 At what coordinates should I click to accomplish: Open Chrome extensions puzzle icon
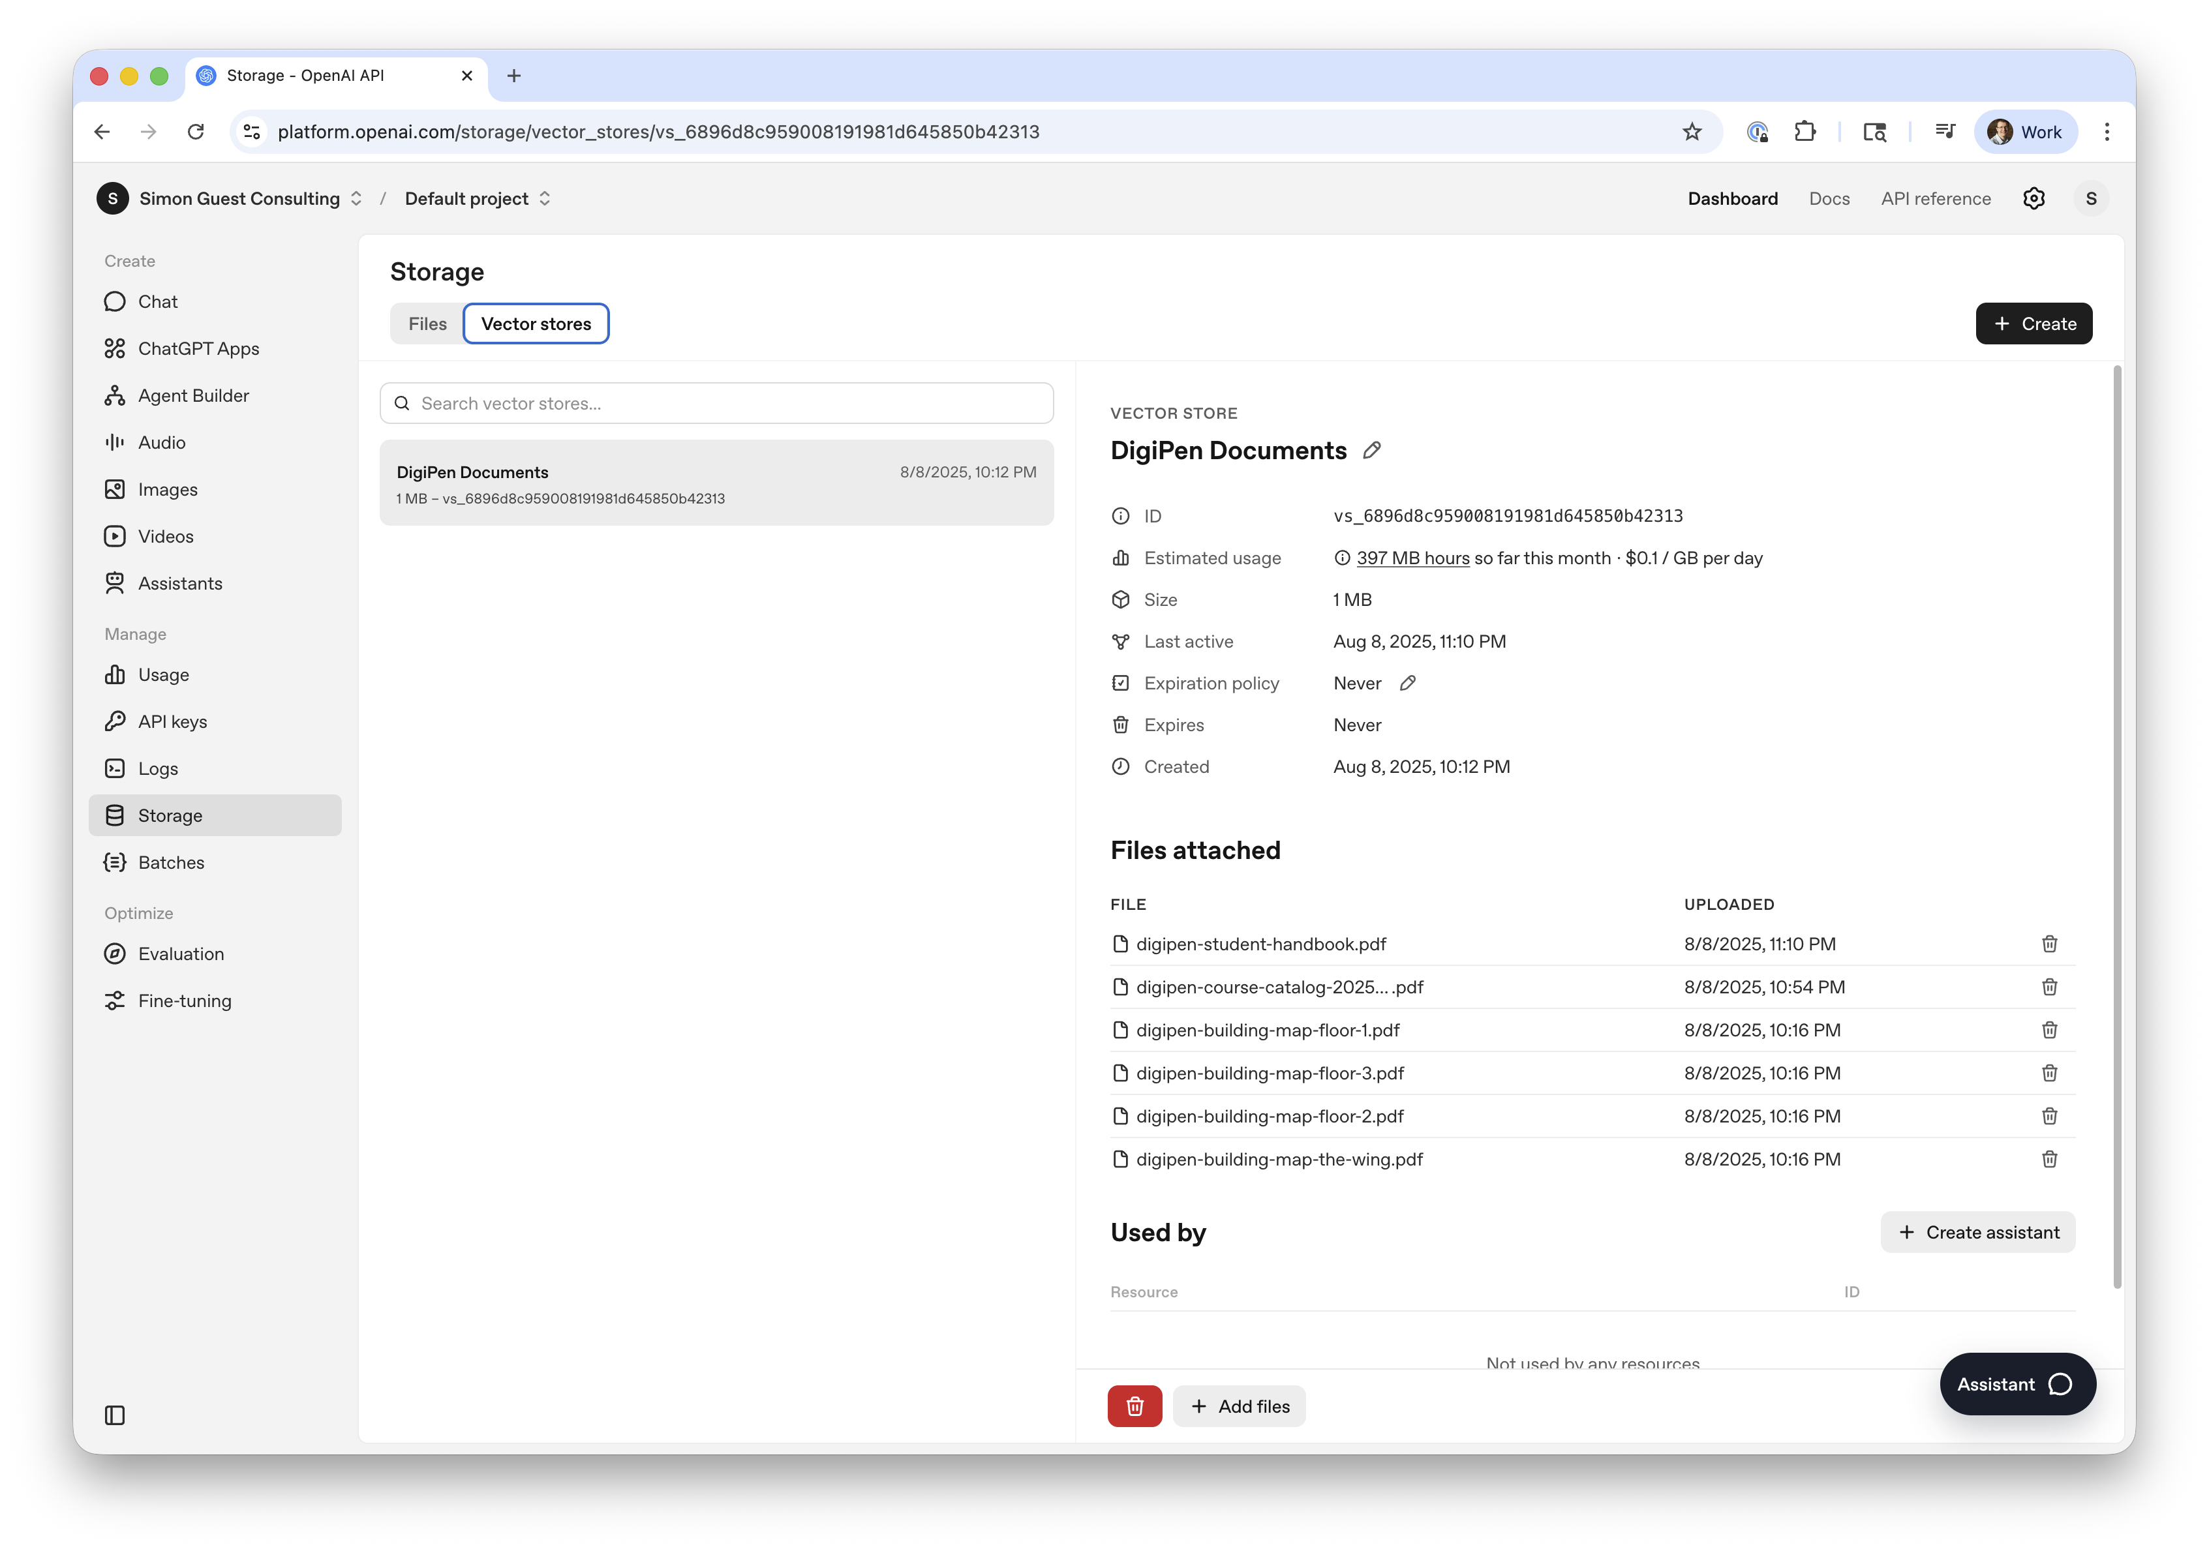(x=1805, y=132)
